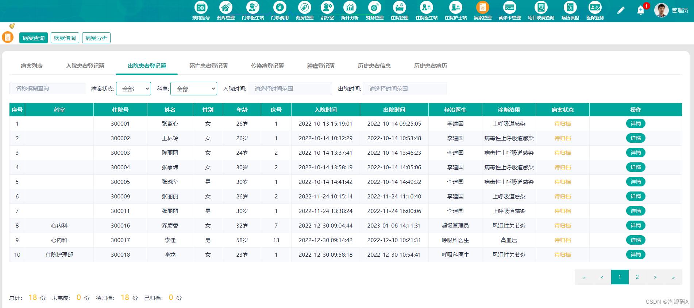Open the 住院管理 inpatient management icon
Viewport: 694px width, 308px height.
400,7
